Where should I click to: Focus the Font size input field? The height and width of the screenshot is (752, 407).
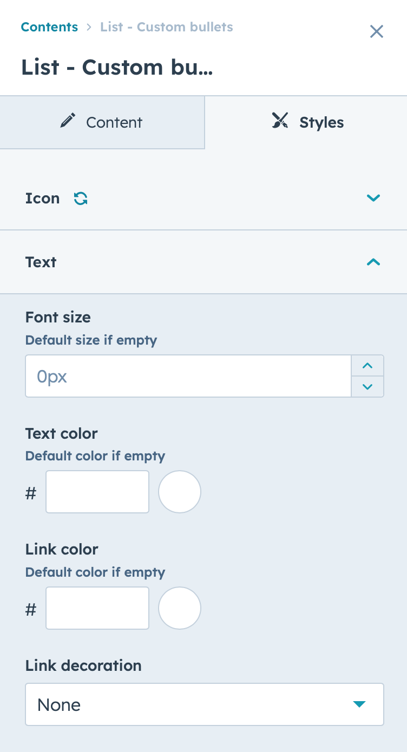(188, 376)
